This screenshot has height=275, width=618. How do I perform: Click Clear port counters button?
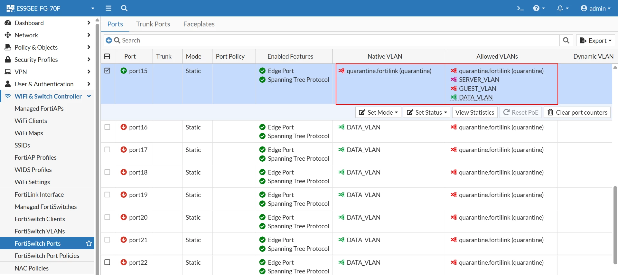click(577, 112)
